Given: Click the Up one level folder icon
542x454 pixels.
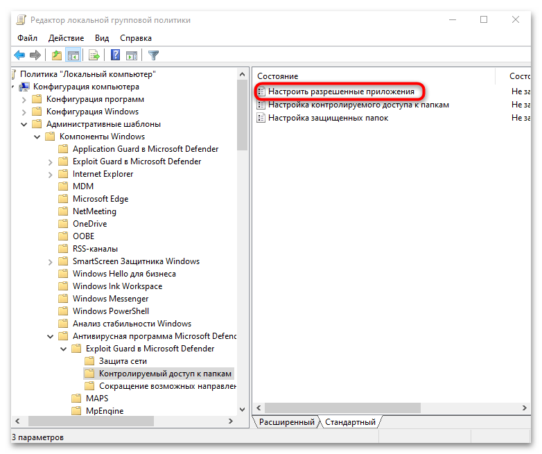Looking at the screenshot, I should point(57,55).
